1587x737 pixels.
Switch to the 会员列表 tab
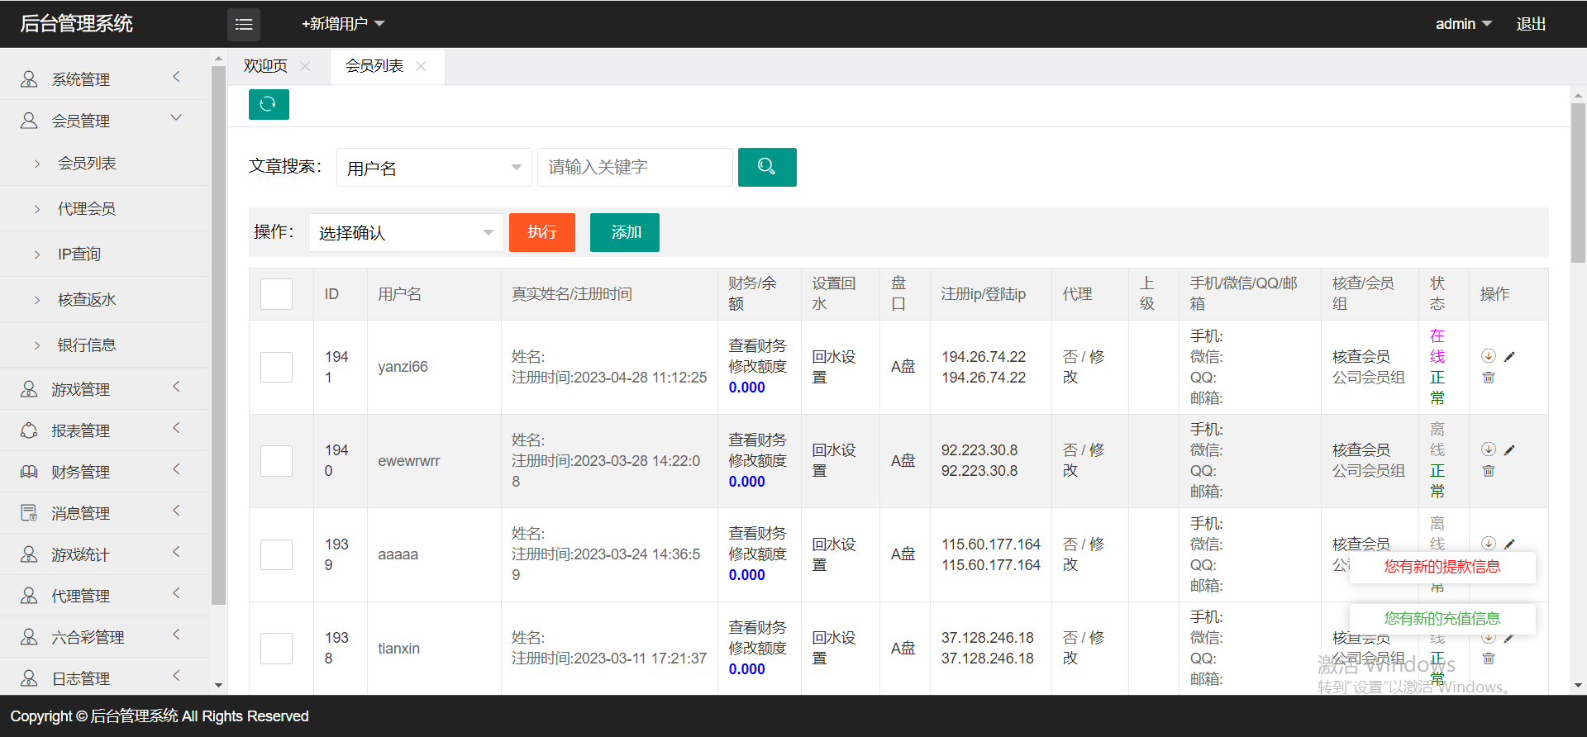click(x=374, y=66)
